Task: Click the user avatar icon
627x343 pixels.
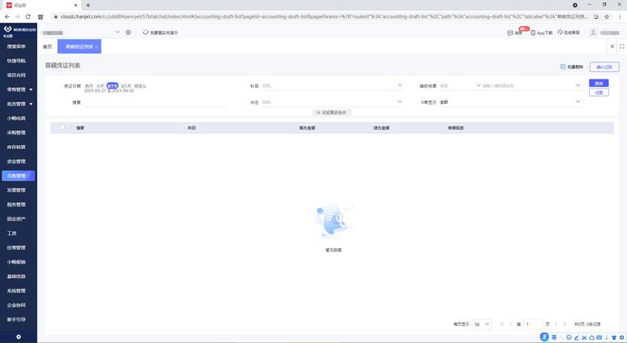Action: coord(594,32)
